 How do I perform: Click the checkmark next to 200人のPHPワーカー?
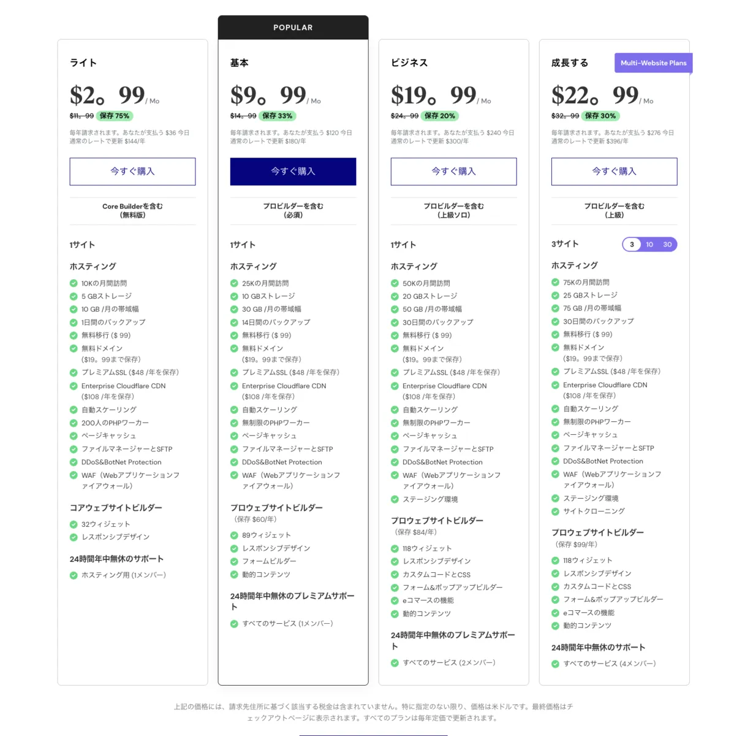coord(74,423)
